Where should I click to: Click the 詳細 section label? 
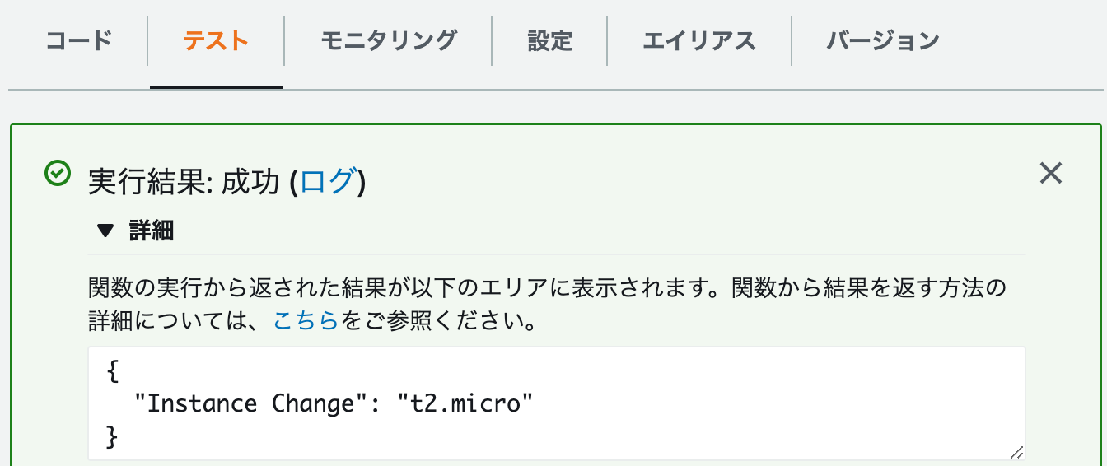[x=152, y=231]
